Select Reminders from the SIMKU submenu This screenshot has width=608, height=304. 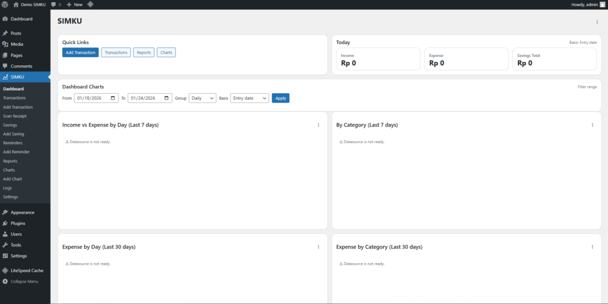13,143
